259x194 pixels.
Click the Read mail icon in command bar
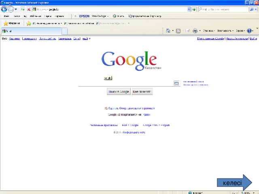click(188, 31)
